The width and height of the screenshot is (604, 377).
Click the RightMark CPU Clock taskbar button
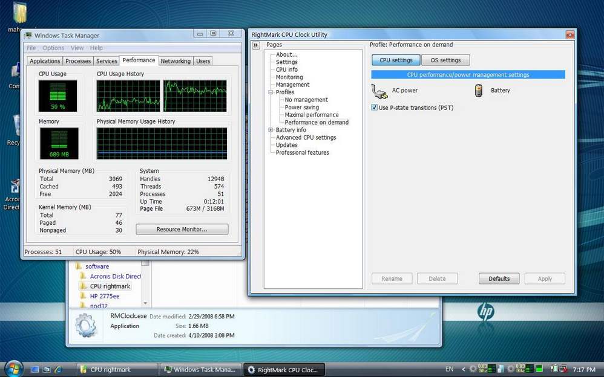(x=284, y=370)
